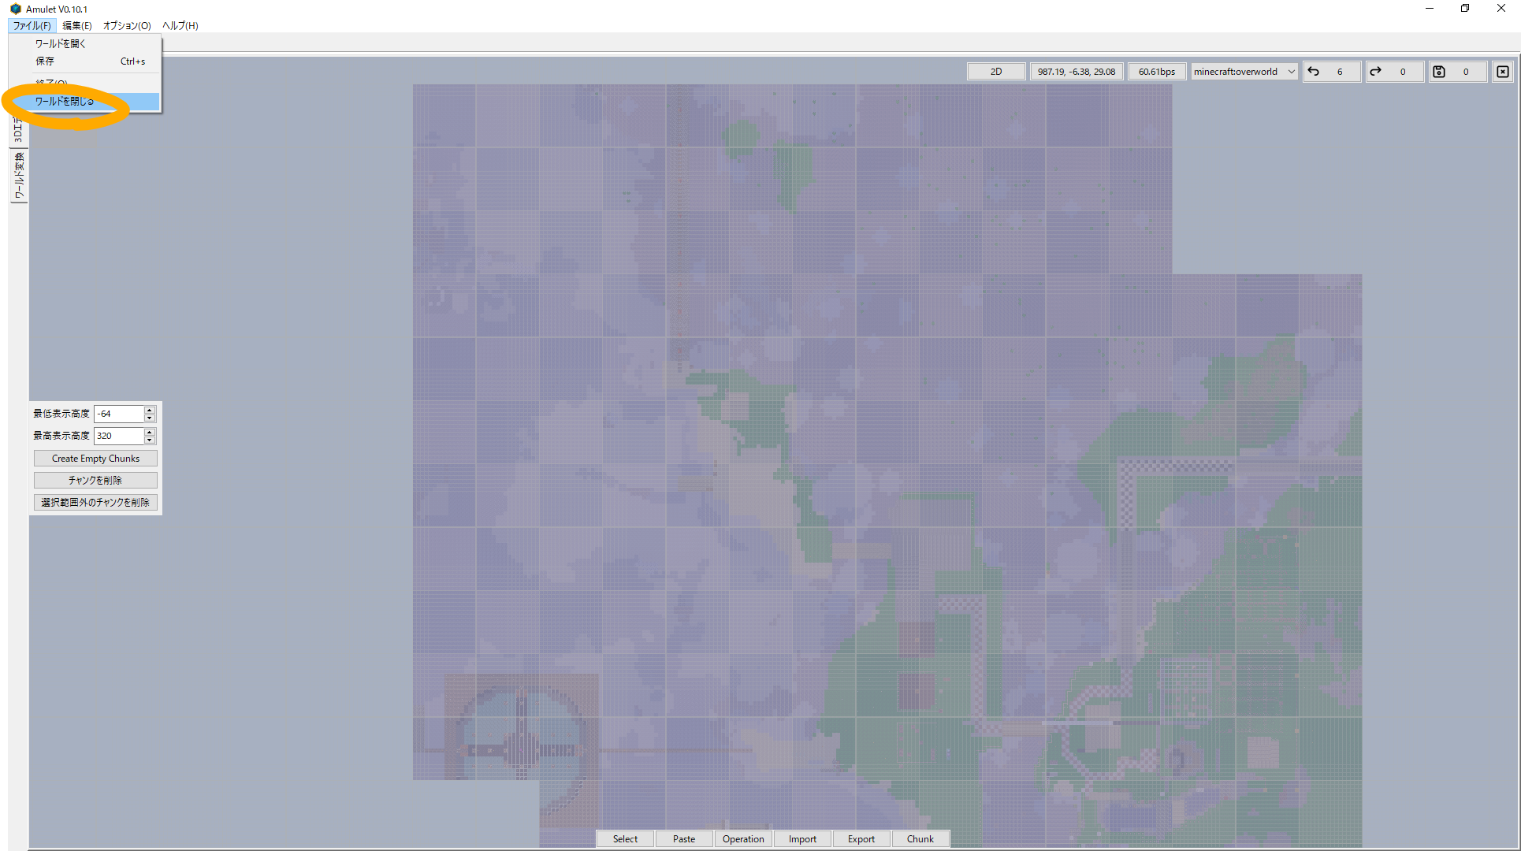1521x851 pixels.
Task: Decrease the 最高表示高度 value with down arrow
Action: point(150,440)
